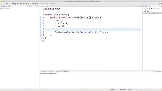Collapse the Main class node in Outline
The image size is (162, 91).
(x=144, y=11)
